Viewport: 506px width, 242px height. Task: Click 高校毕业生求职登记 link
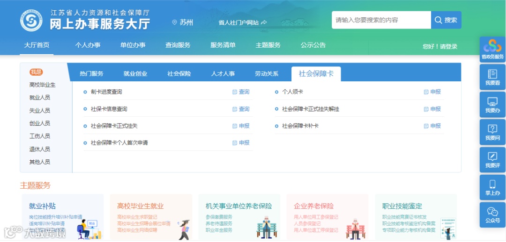click(137, 217)
